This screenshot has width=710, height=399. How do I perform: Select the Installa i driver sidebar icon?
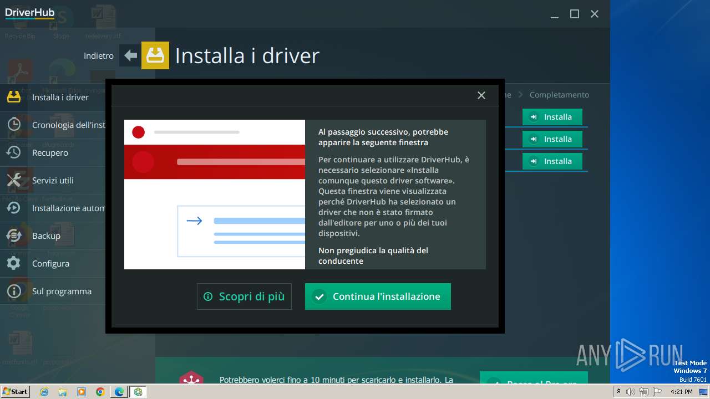(13, 97)
